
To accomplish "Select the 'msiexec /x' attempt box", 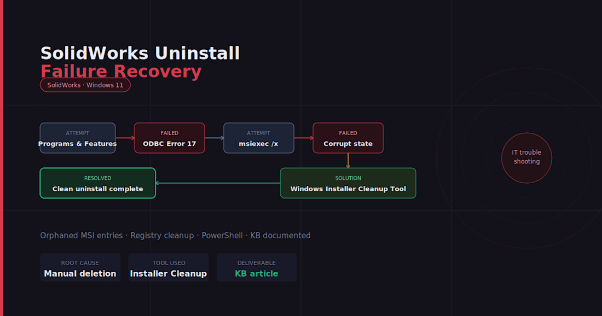I will [x=259, y=138].
